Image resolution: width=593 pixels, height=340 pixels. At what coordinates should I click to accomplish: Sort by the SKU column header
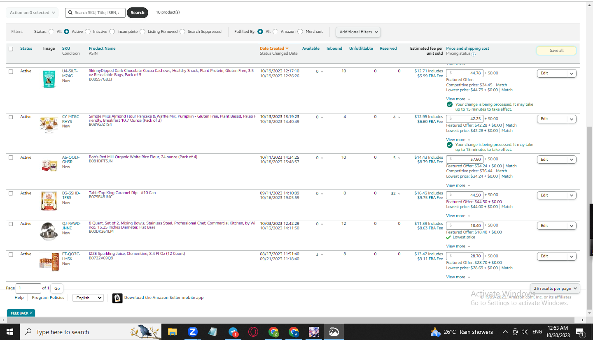(66, 49)
